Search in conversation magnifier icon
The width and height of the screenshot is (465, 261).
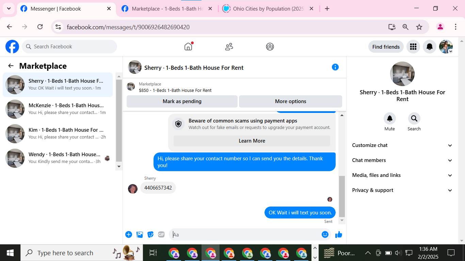(x=414, y=118)
